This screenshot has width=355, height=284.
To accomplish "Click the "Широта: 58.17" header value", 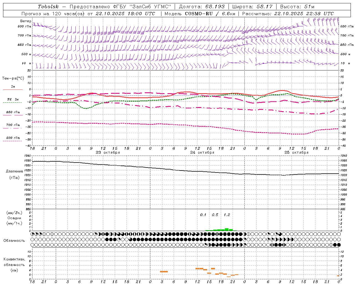I will 252,7.
